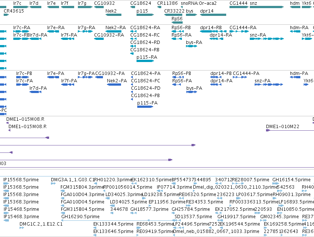Click the Ir7c-RA transcript label
The width and height of the screenshot is (314, 237).
coord(22,27)
